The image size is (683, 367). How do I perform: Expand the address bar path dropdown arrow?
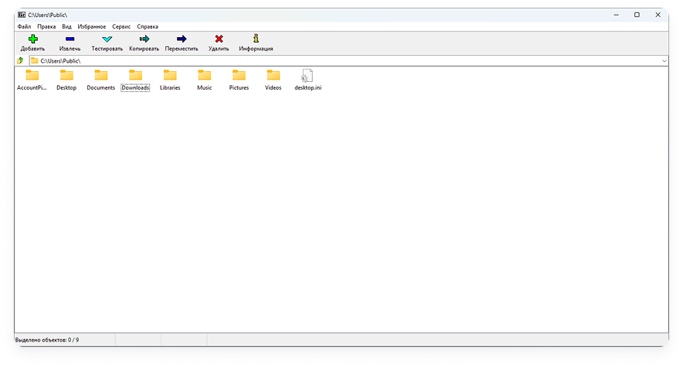(x=664, y=61)
